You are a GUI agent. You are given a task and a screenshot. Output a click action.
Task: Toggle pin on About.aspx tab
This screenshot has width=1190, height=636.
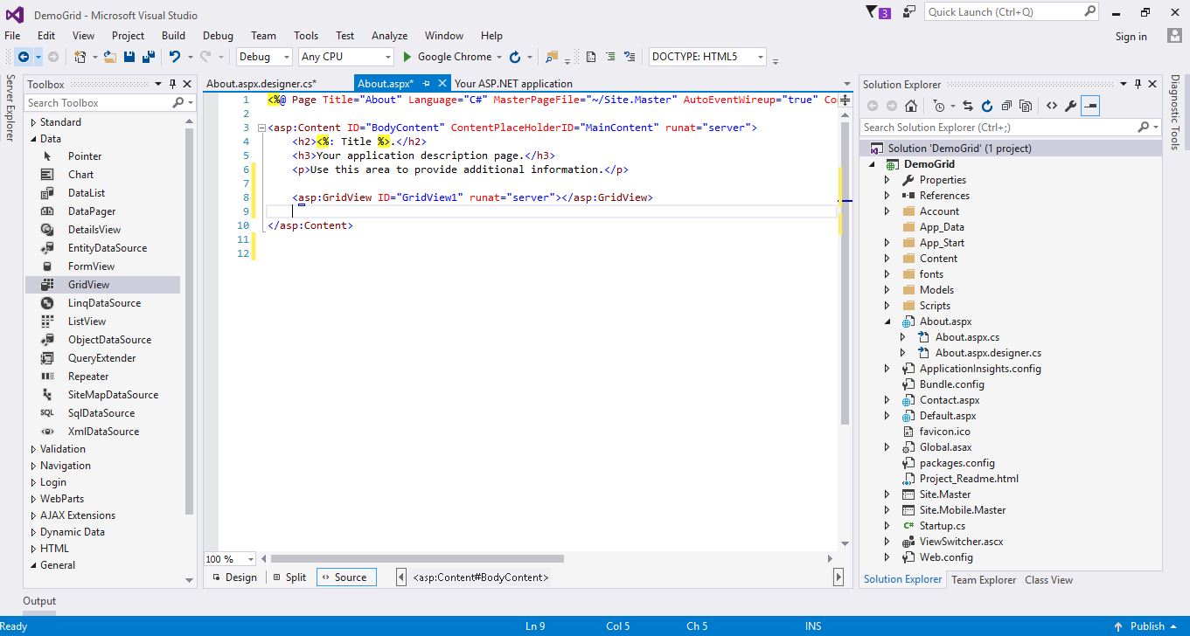pyautogui.click(x=426, y=84)
